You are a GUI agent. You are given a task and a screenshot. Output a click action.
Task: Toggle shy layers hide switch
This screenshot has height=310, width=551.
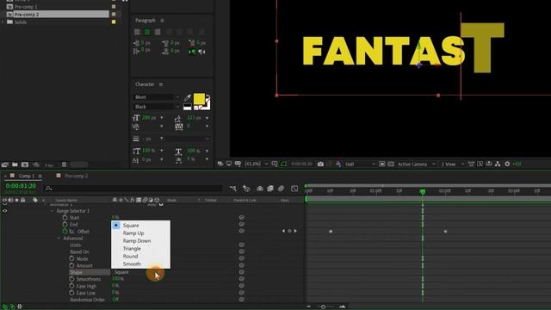coord(260,189)
